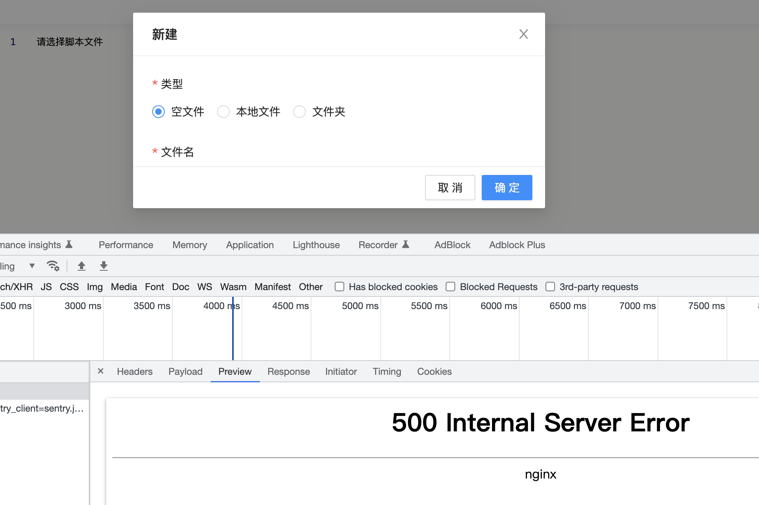Viewport: 759px width, 505px height.
Task: Enable the Blocked Requests checkbox
Action: (x=450, y=287)
